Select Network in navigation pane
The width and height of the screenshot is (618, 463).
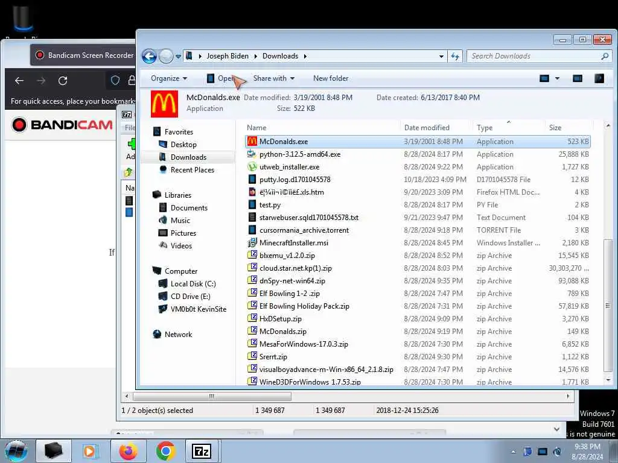coord(178,334)
